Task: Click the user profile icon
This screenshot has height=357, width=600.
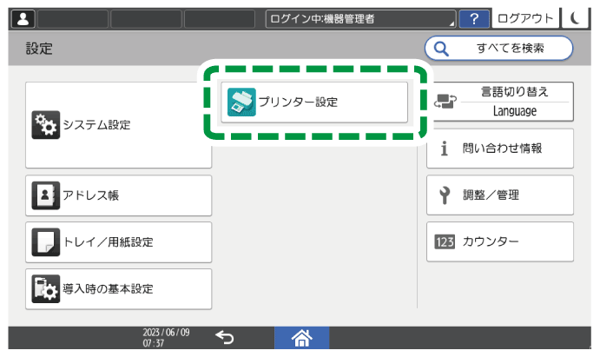Action: click(23, 19)
